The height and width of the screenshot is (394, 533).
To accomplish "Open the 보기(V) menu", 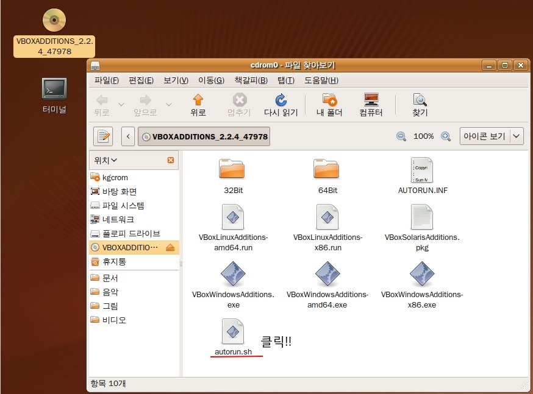I will click(176, 80).
